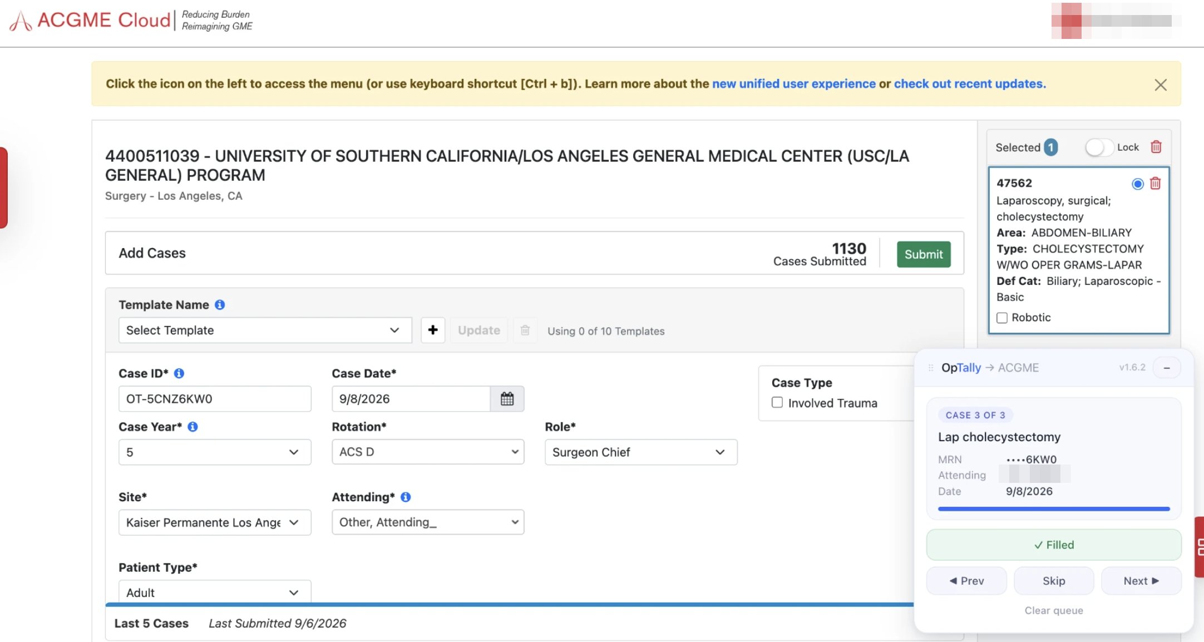Open the Select Template dropdown
The height and width of the screenshot is (642, 1204).
[x=265, y=330]
